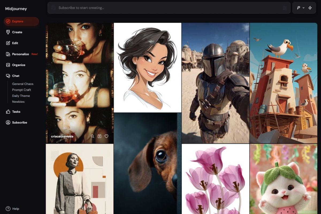The width and height of the screenshot is (321, 214).
Task: Open the General Chaos chat room
Action: [23, 84]
